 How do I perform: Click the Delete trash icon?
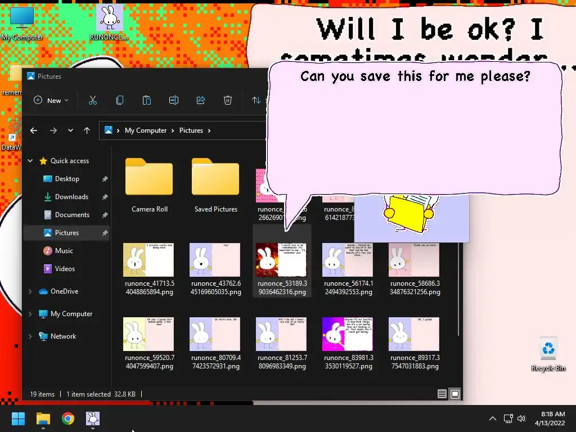pyautogui.click(x=228, y=100)
